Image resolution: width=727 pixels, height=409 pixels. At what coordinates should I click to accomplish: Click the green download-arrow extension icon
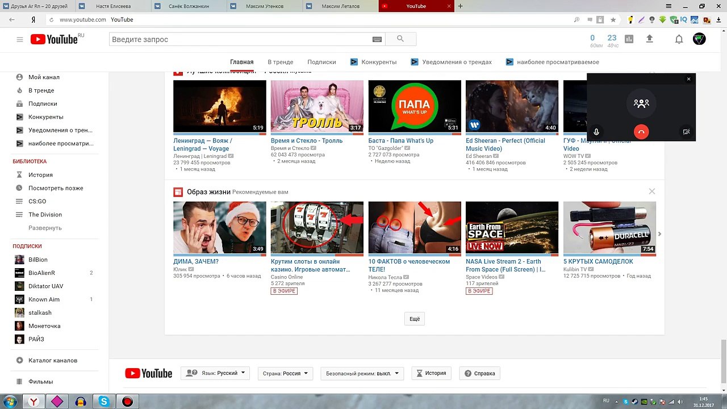(x=663, y=19)
